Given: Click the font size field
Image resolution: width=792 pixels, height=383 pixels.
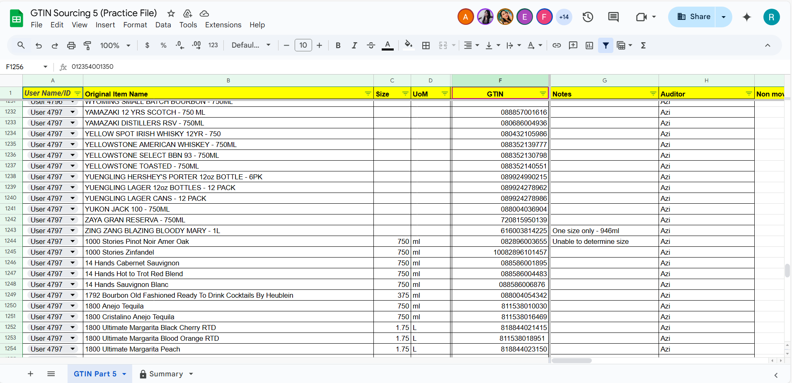Looking at the screenshot, I should pos(303,45).
